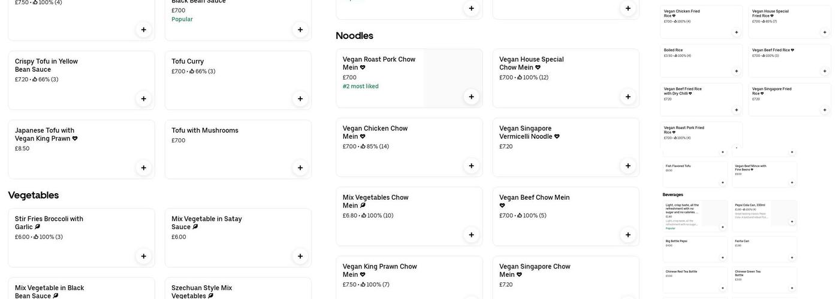The height and width of the screenshot is (299, 839).
Task: Add Vegan Beef Chow Mein
Action: 628,234
